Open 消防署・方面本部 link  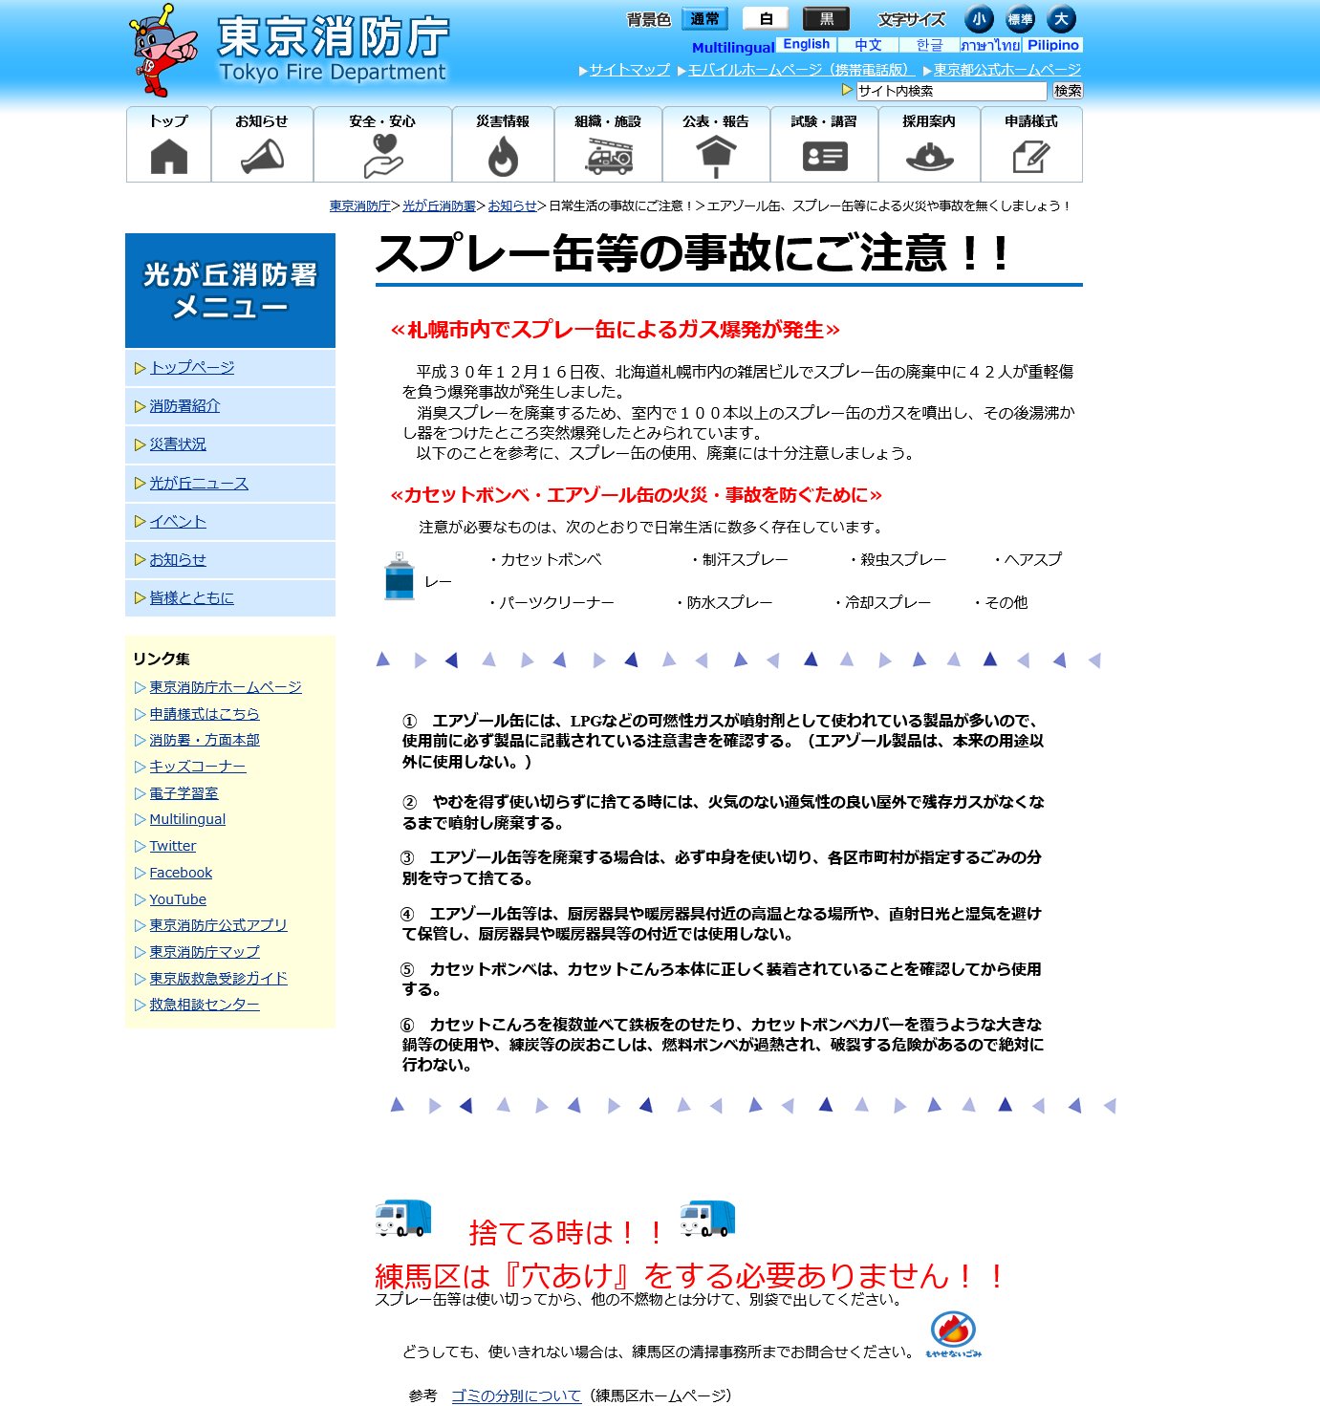205,740
